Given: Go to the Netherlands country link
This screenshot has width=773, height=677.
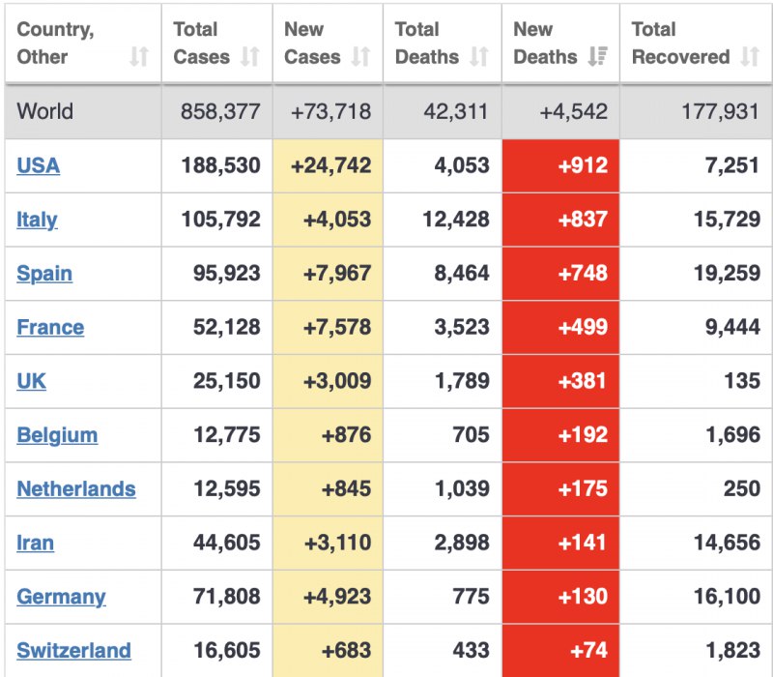Looking at the screenshot, I should 76,489.
